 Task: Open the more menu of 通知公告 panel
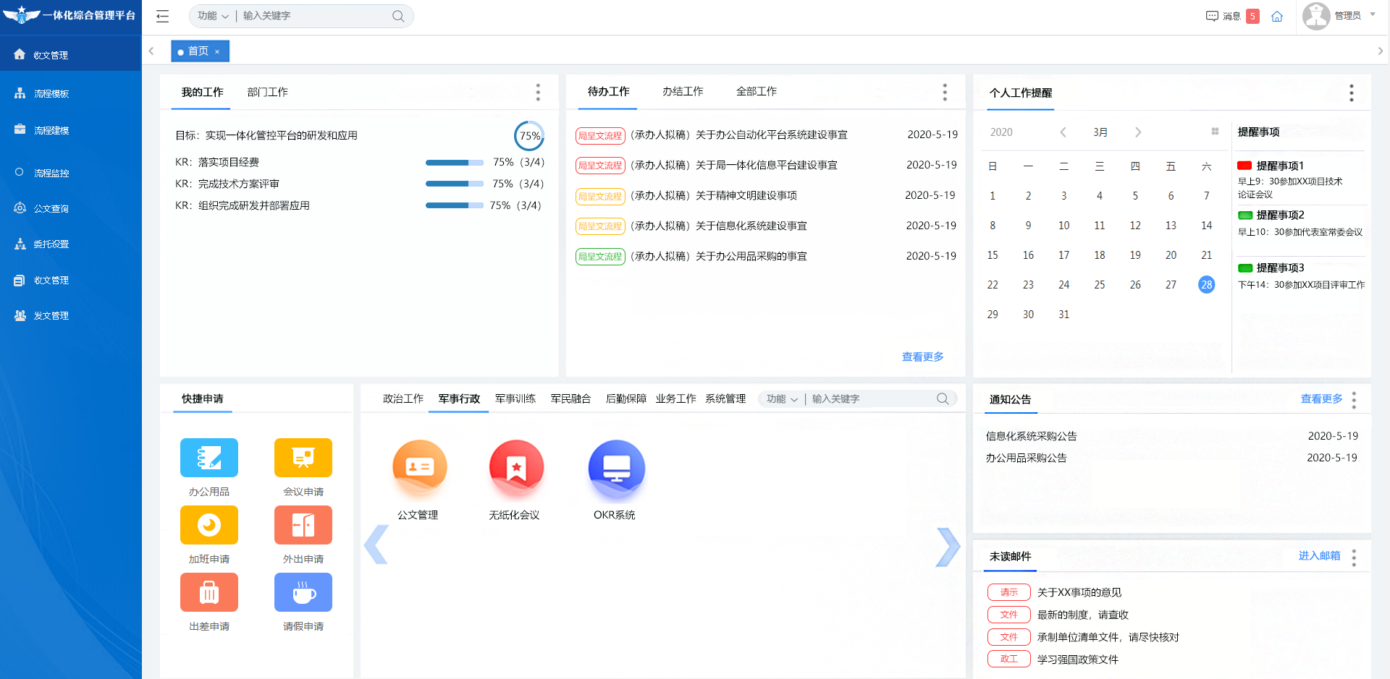pos(1354,400)
